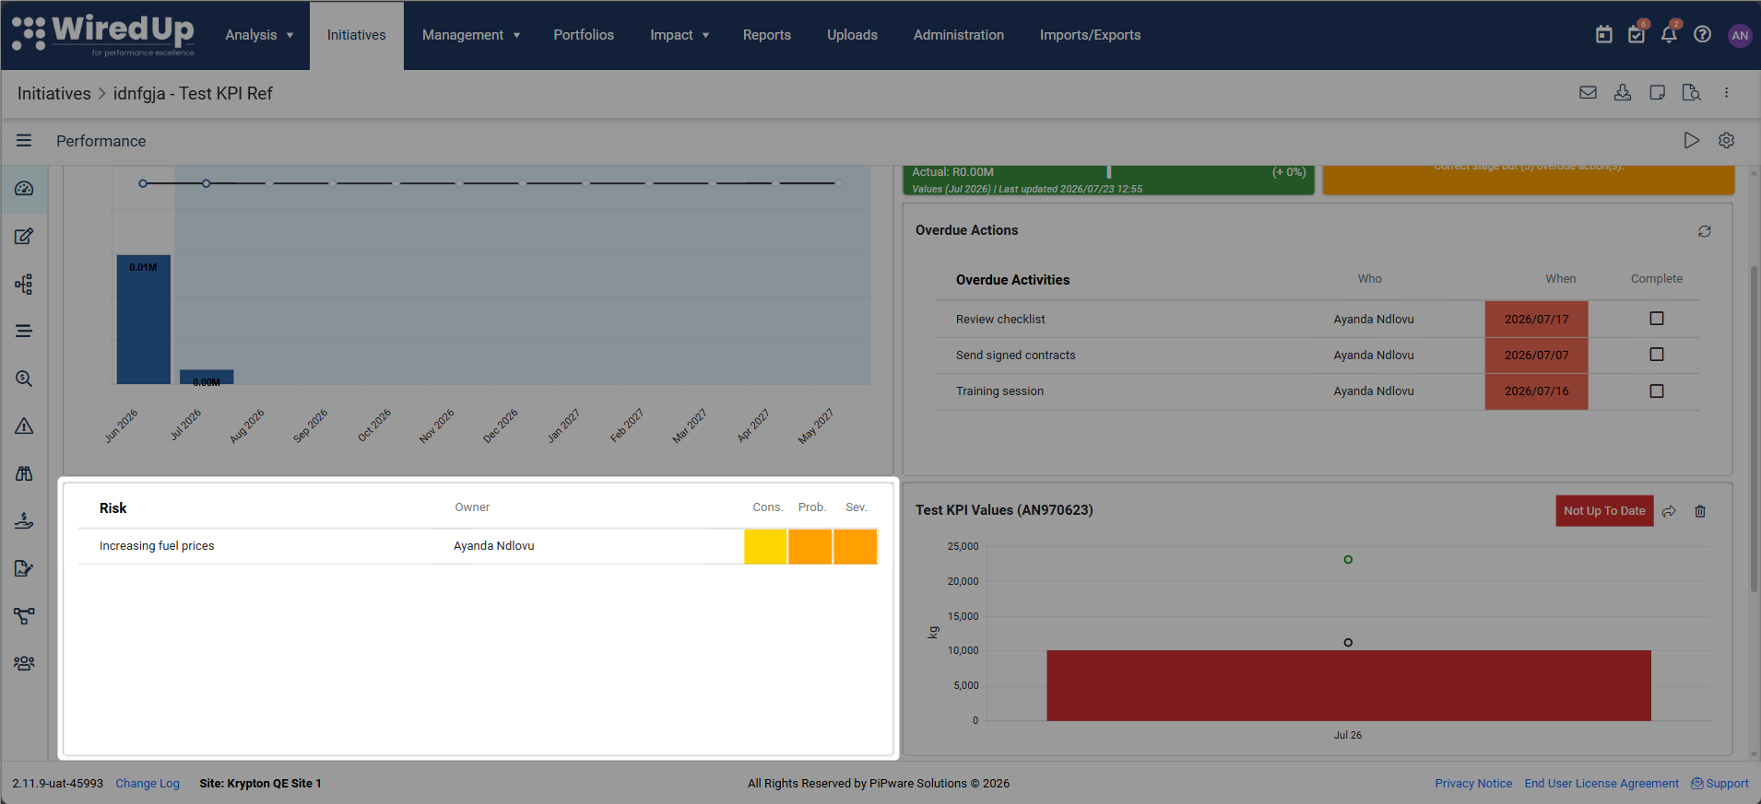This screenshot has height=804, width=1761.
Task: Open the vertical three-dots more menu
Action: tap(1727, 93)
